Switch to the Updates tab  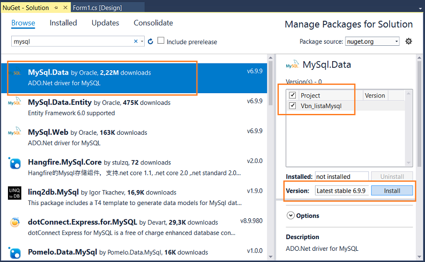click(105, 23)
